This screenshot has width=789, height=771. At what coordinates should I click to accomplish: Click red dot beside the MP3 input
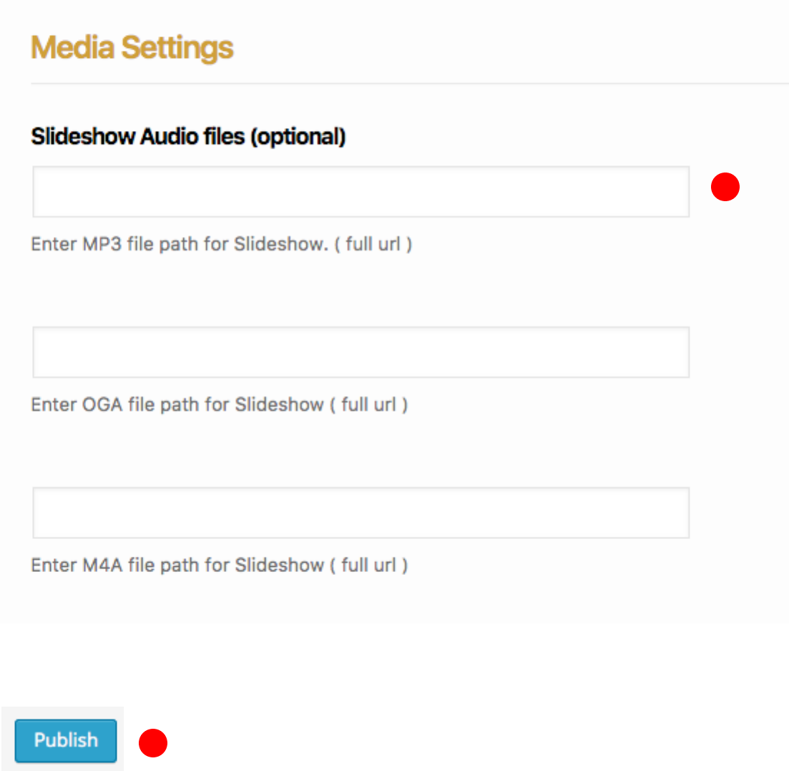pos(725,188)
